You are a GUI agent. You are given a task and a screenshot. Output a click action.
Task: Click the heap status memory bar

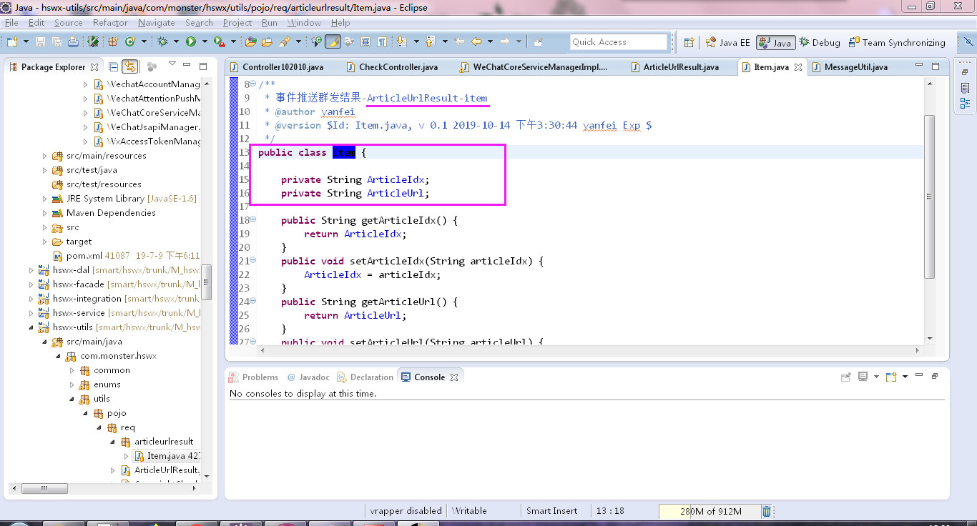710,511
